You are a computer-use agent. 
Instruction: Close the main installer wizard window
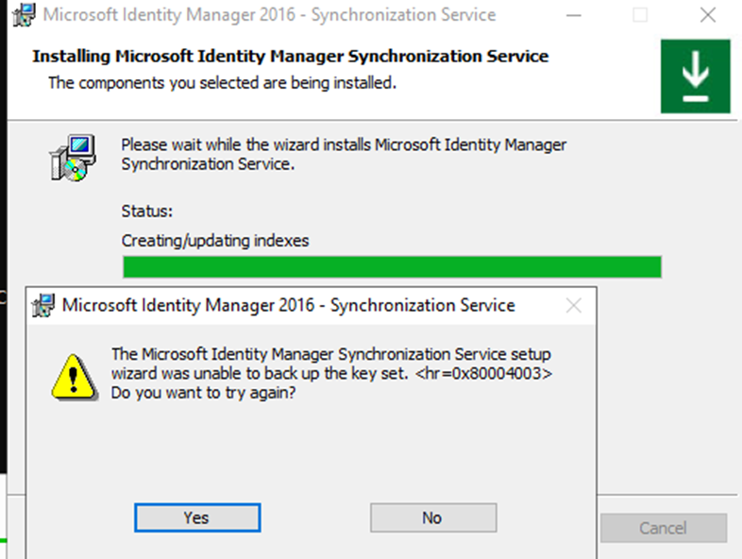tap(708, 15)
